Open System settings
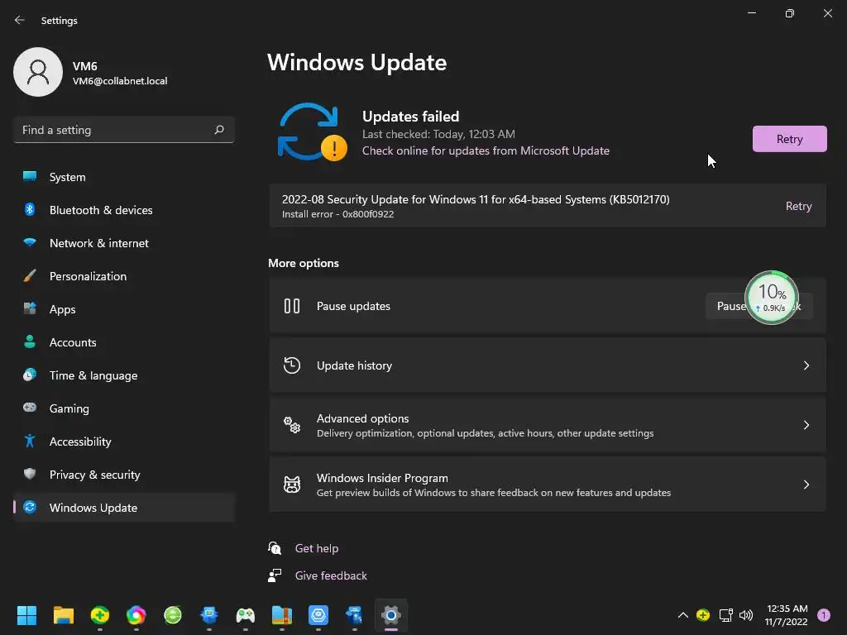 click(124, 177)
